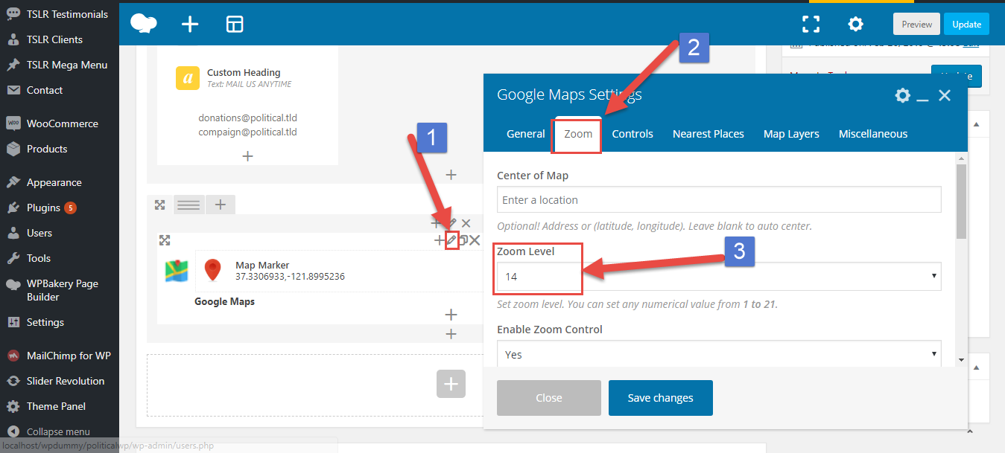
Task: Open WooCommerce in the sidebar menu
Action: [x=62, y=123]
